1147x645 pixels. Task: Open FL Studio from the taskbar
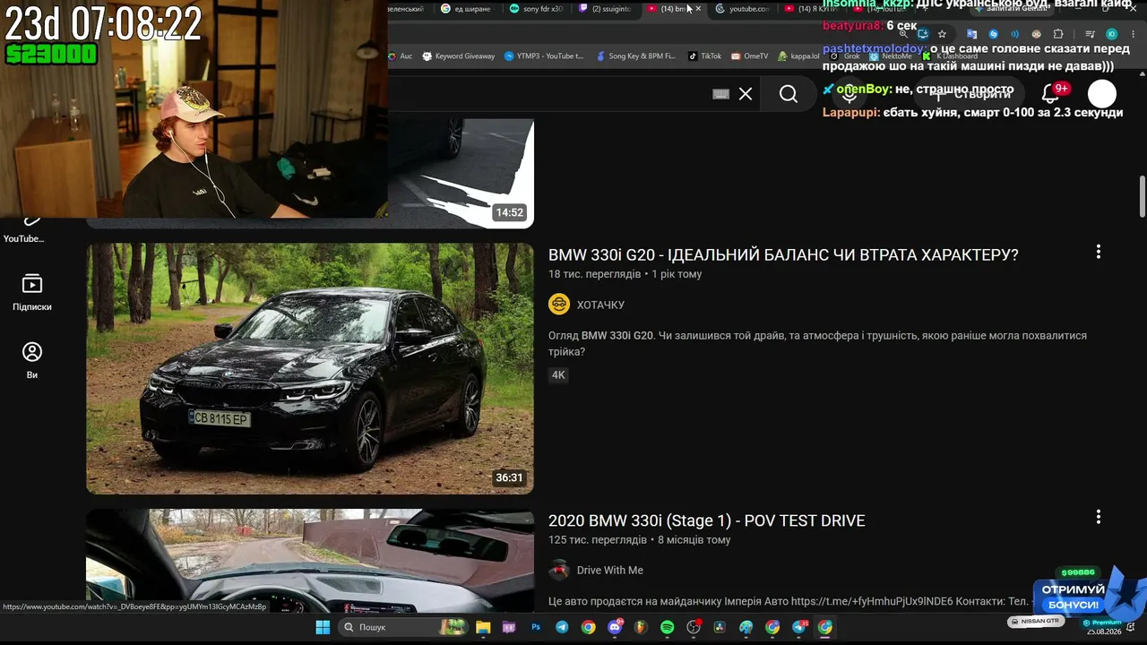pos(641,627)
